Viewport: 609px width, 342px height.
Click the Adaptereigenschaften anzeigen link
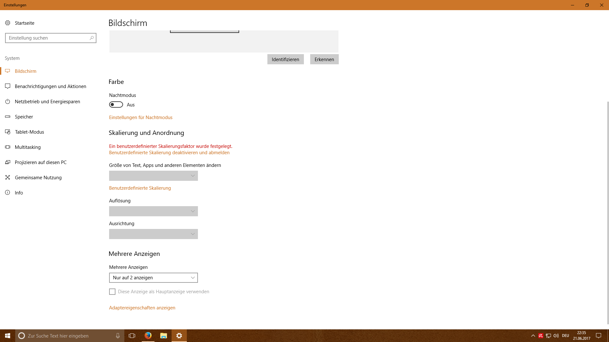click(142, 308)
